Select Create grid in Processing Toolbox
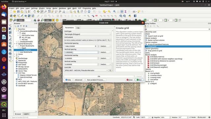 click(152, 46)
